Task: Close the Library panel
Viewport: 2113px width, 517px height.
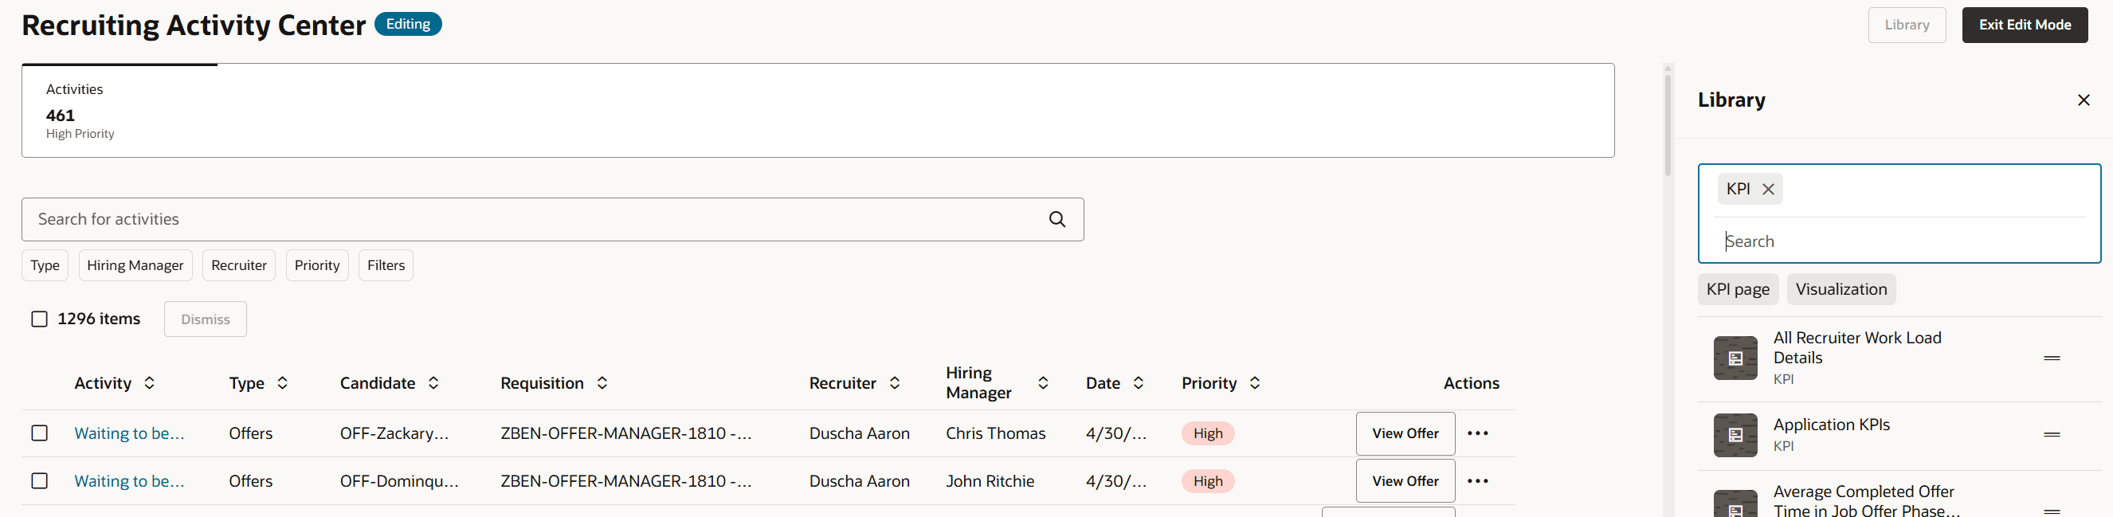Action: click(x=2083, y=100)
